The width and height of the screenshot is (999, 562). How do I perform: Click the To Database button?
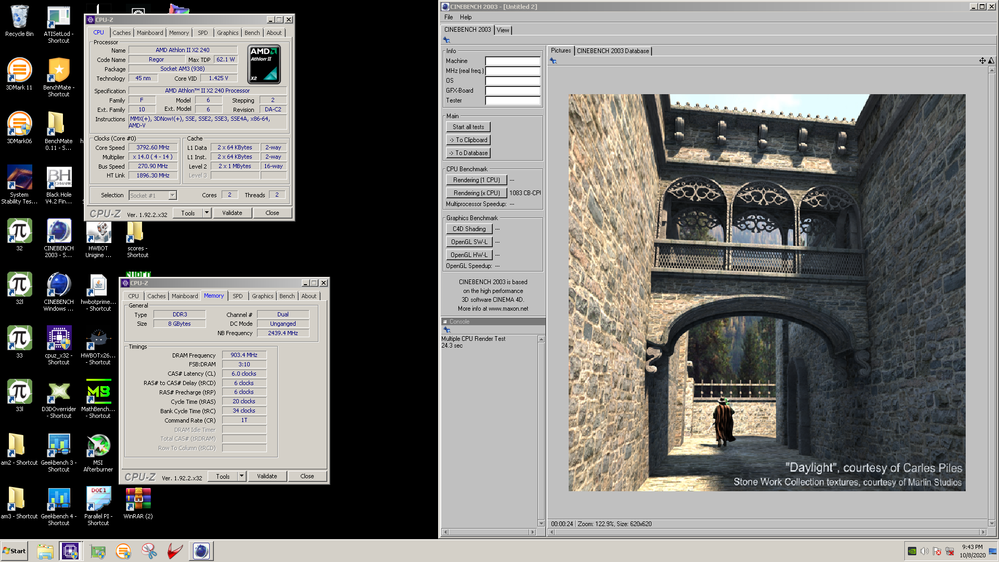click(468, 153)
